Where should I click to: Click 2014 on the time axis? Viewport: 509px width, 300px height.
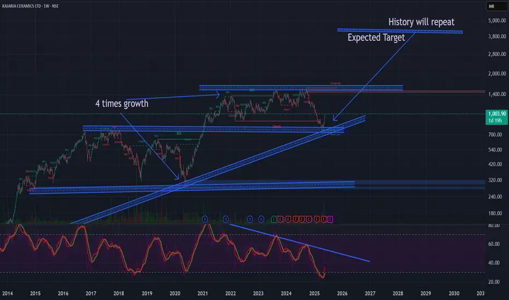pos(8,293)
